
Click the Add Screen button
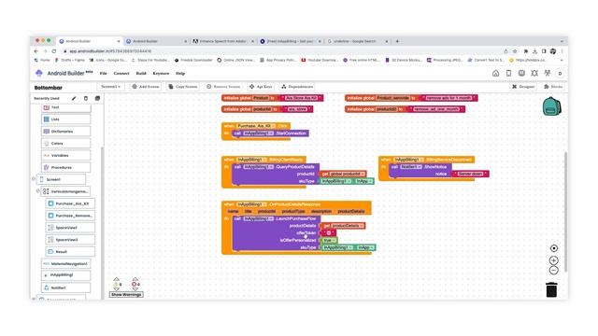tap(146, 87)
